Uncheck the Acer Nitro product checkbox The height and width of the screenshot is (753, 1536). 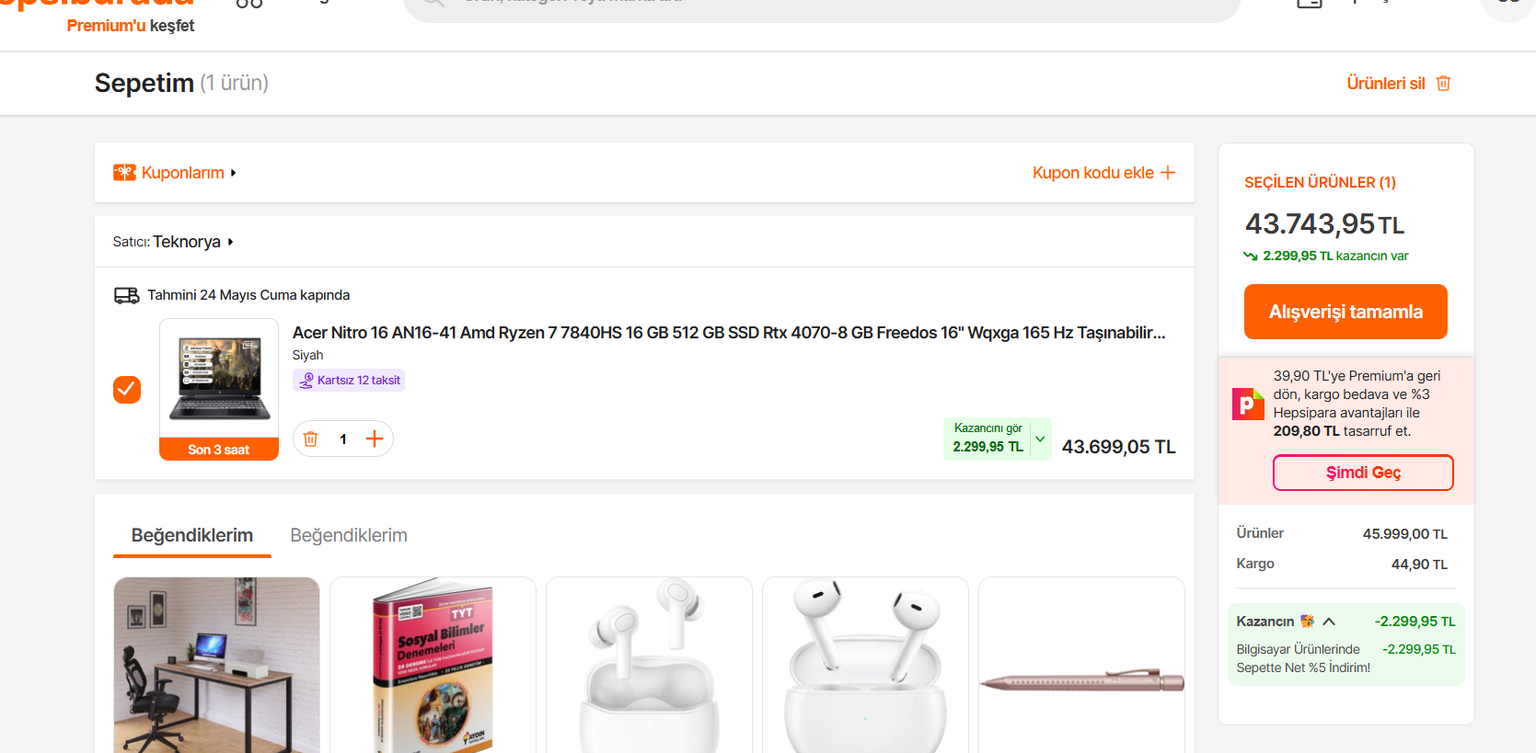coord(127,390)
